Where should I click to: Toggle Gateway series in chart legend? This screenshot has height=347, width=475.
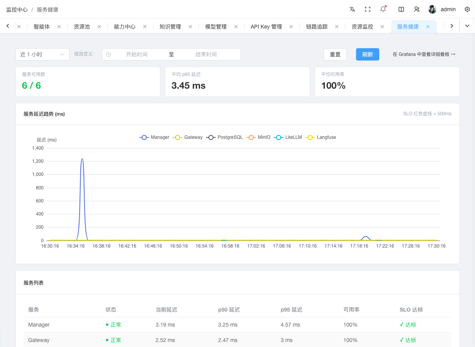tap(188, 137)
